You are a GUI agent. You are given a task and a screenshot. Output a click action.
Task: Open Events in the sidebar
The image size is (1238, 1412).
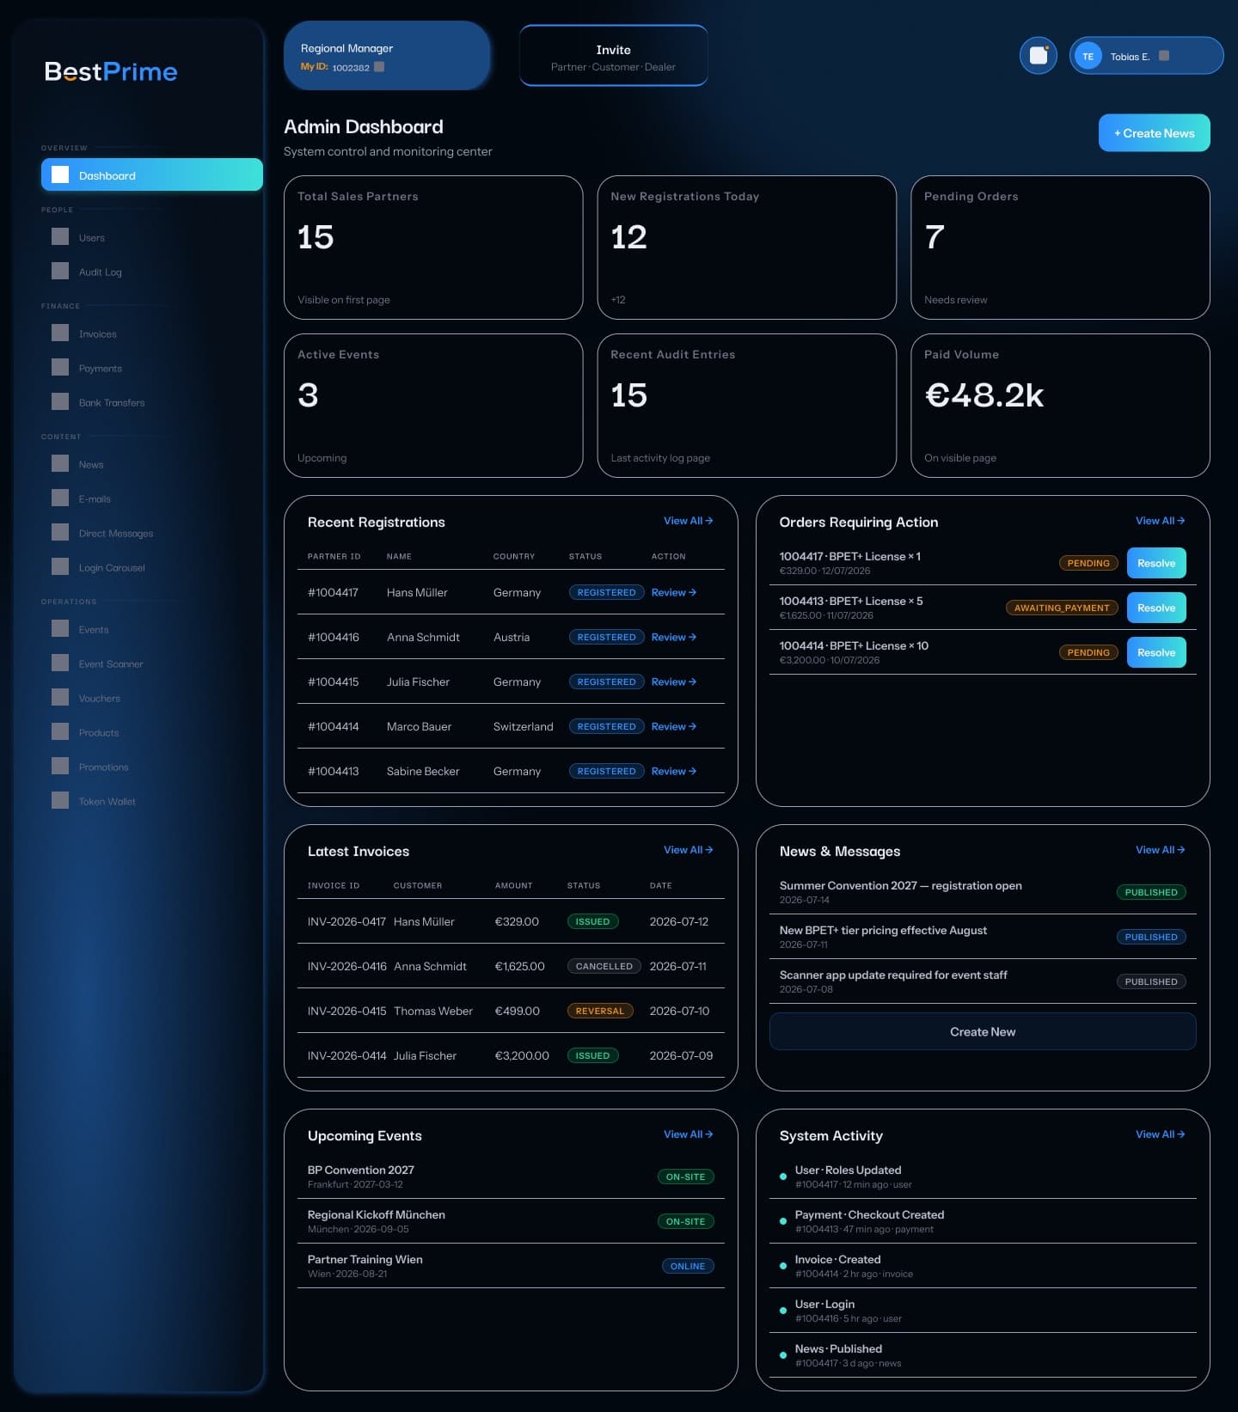[x=152, y=629]
